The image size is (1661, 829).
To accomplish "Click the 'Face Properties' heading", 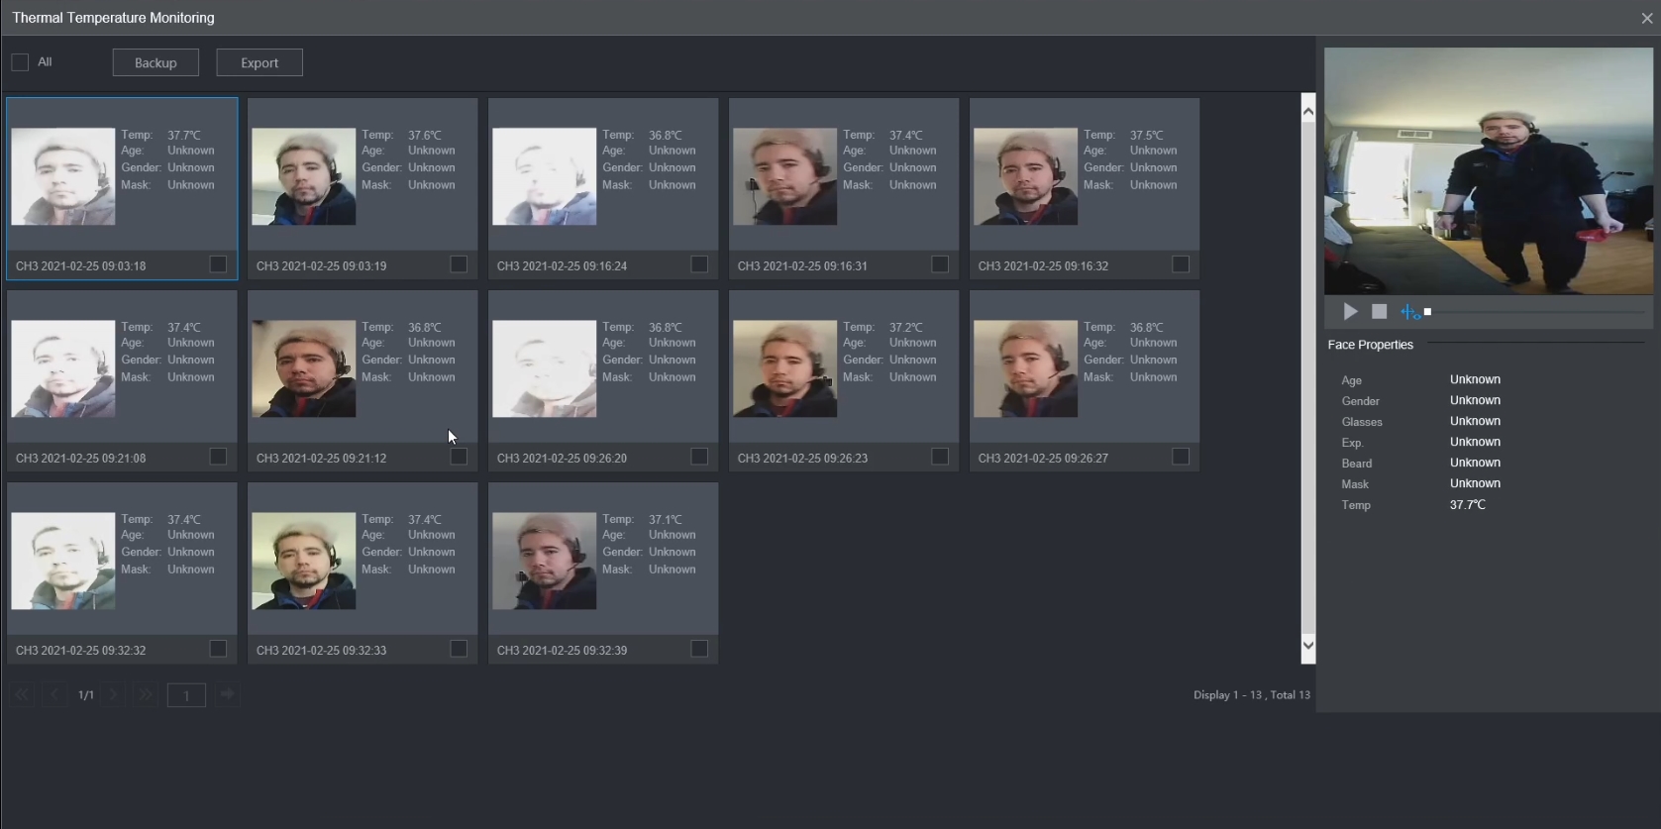I will tap(1371, 345).
